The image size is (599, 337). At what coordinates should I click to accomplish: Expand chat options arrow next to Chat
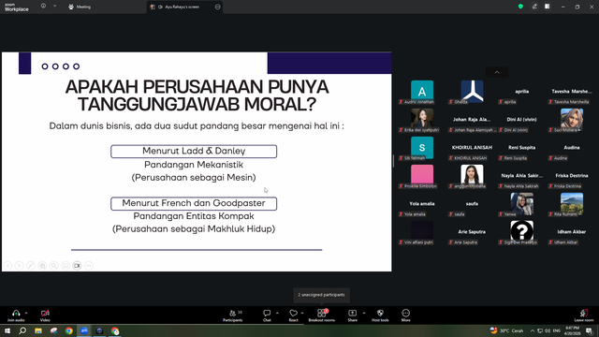[277, 313]
